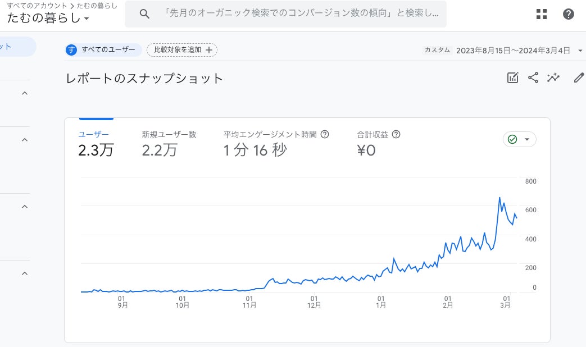Click the help question mark icon

(x=569, y=14)
